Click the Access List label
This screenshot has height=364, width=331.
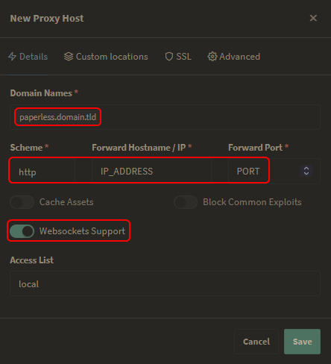32,260
